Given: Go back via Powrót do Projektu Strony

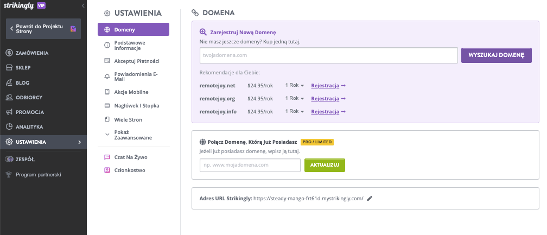Looking at the screenshot, I should (43, 29).
